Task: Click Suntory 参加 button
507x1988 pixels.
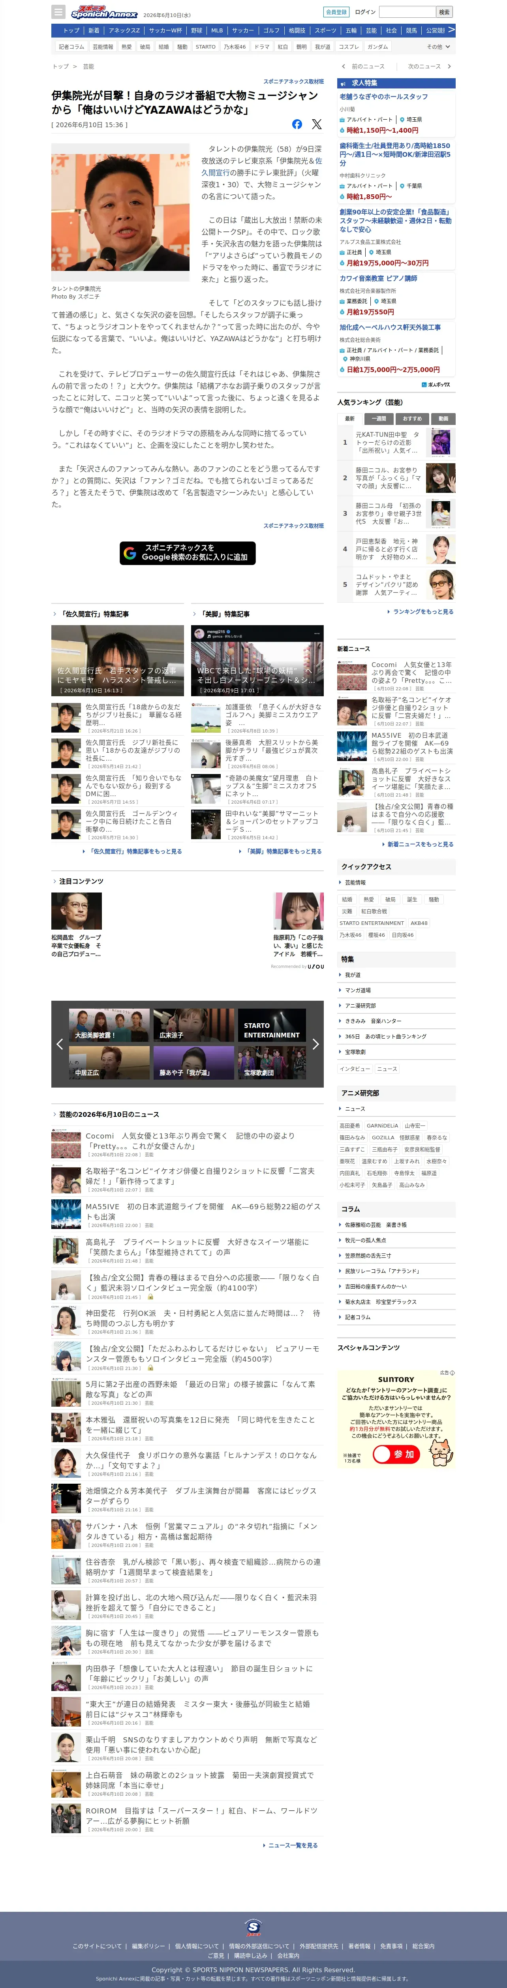Action: click(396, 1454)
